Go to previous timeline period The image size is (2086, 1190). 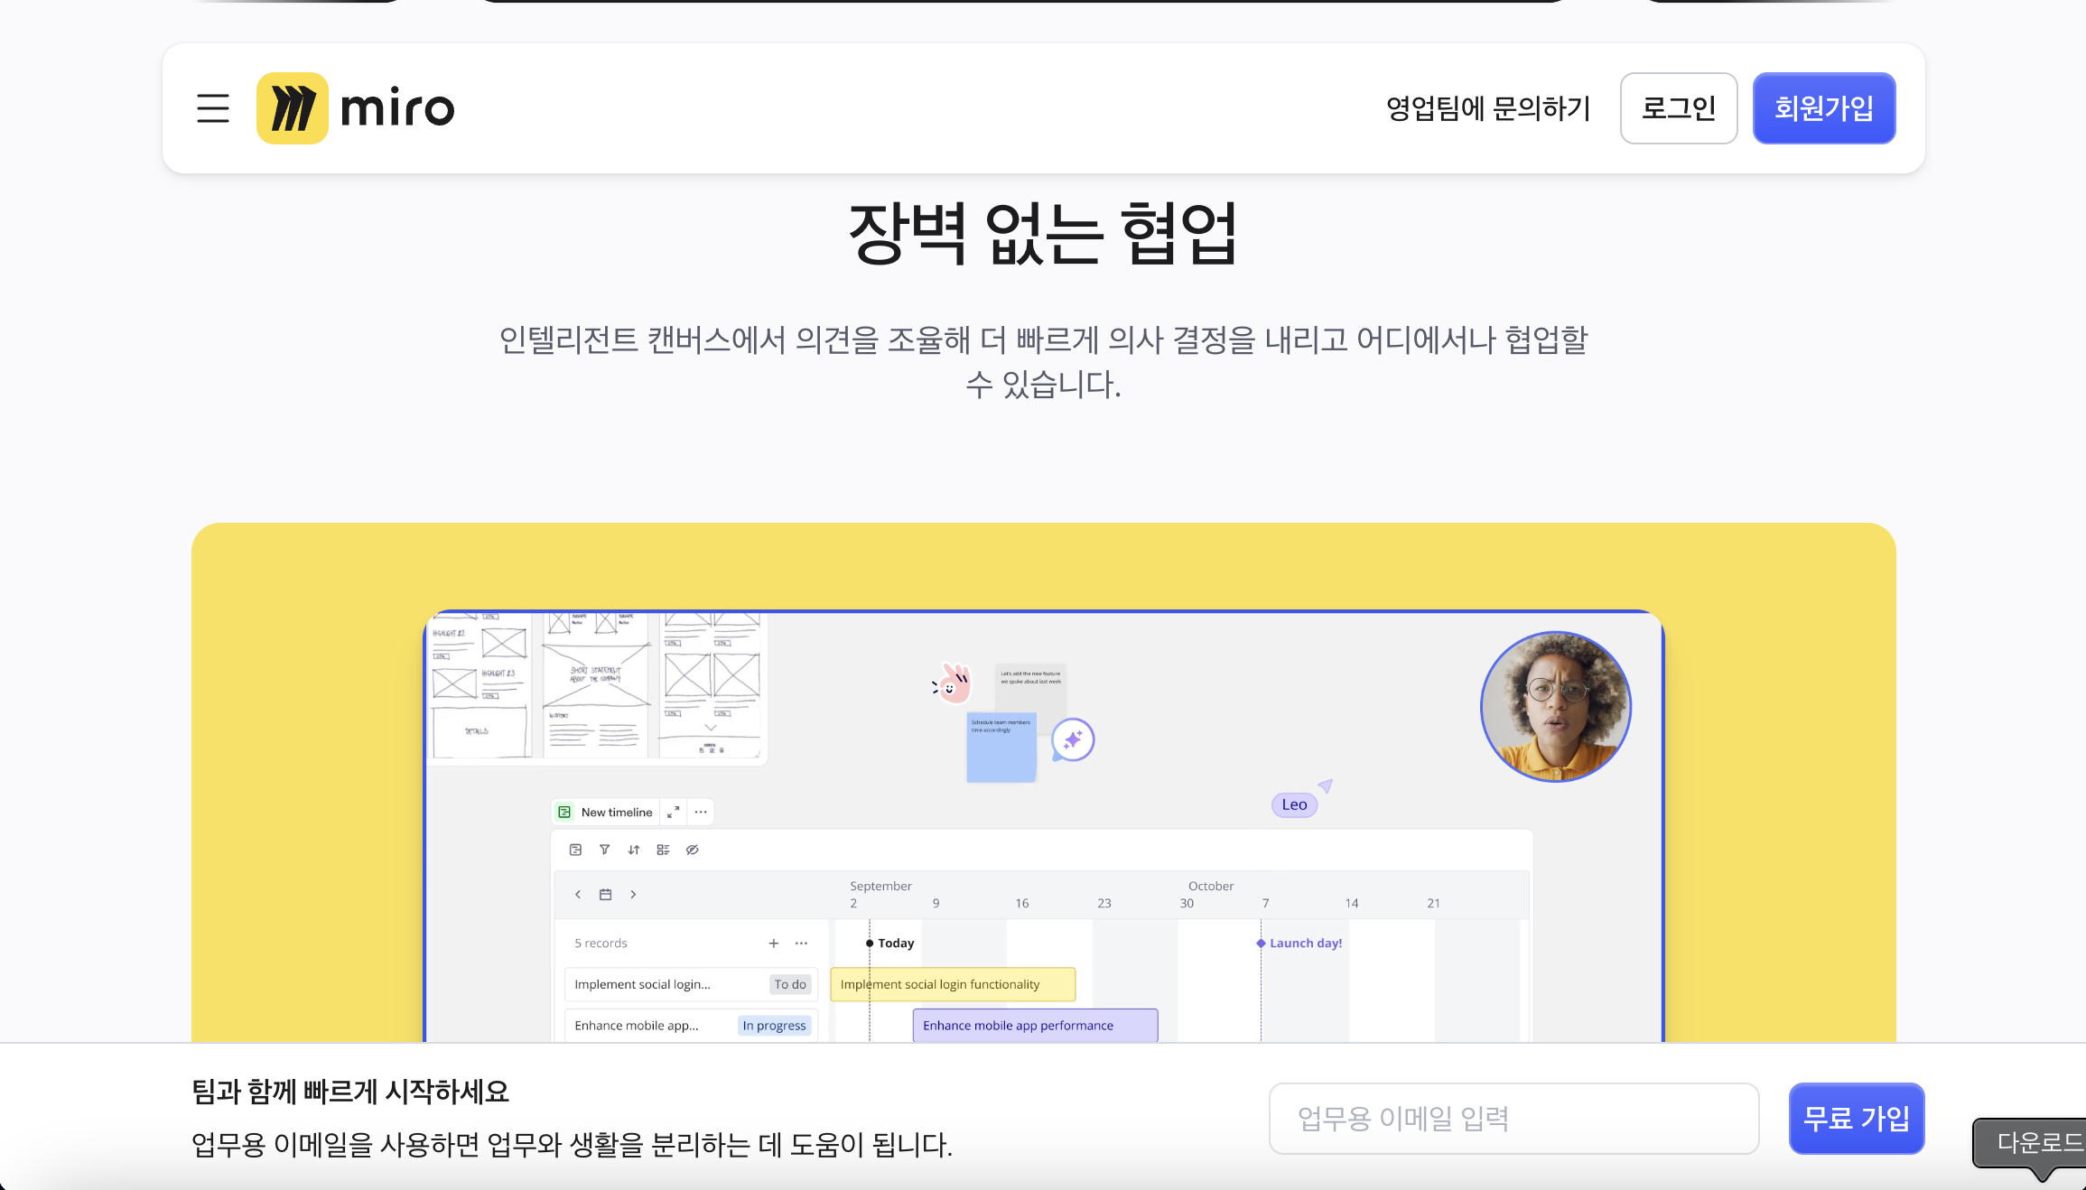click(578, 895)
